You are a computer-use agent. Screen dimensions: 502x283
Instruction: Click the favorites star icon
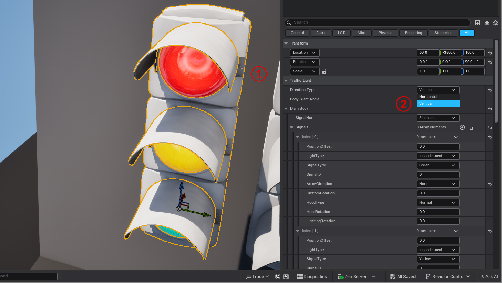[487, 23]
